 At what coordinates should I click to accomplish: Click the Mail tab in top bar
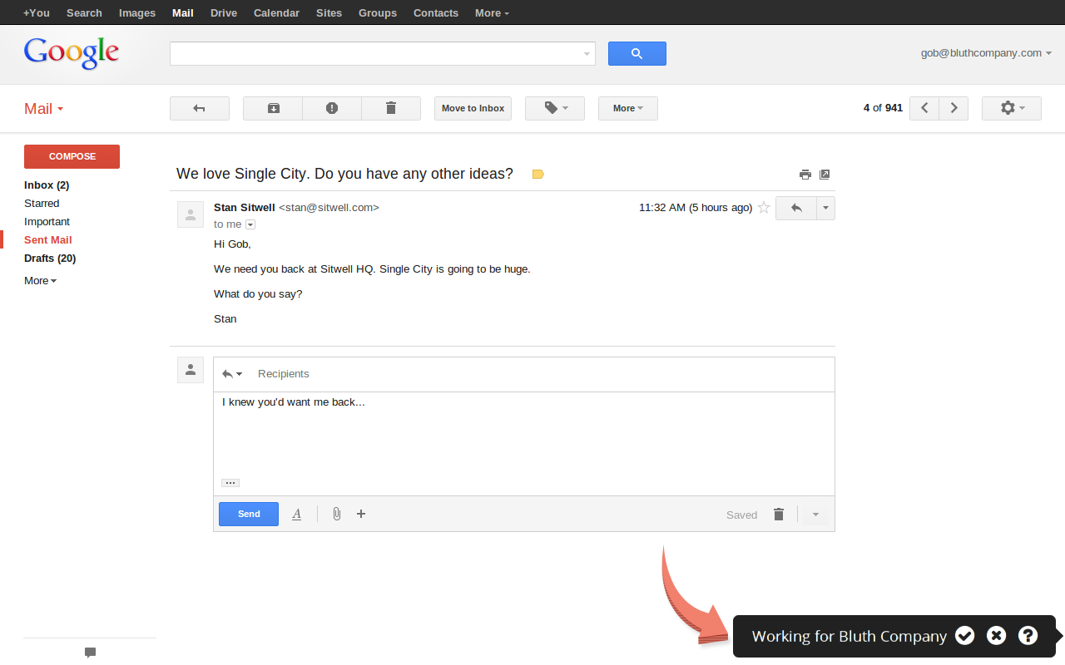(x=182, y=12)
